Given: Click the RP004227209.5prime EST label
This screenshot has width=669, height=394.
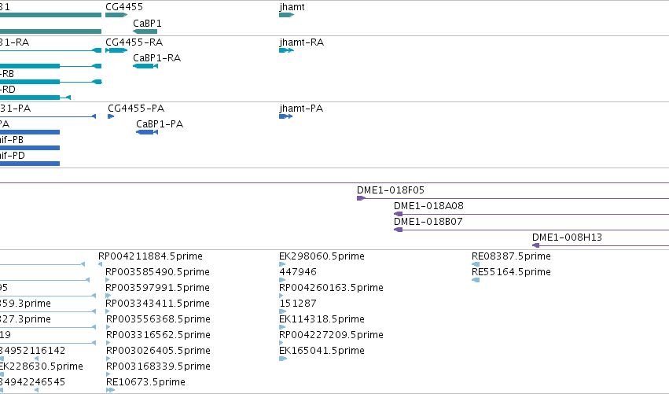Looking at the screenshot, I should point(331,335).
